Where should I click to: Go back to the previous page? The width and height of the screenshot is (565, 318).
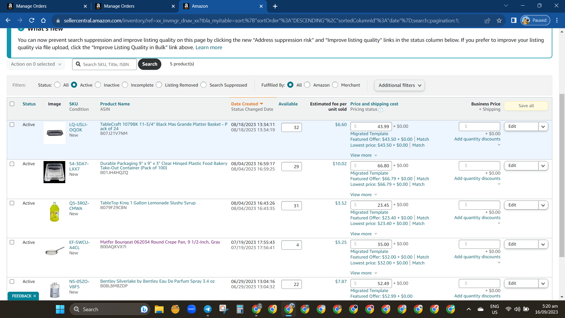[x=8, y=20]
